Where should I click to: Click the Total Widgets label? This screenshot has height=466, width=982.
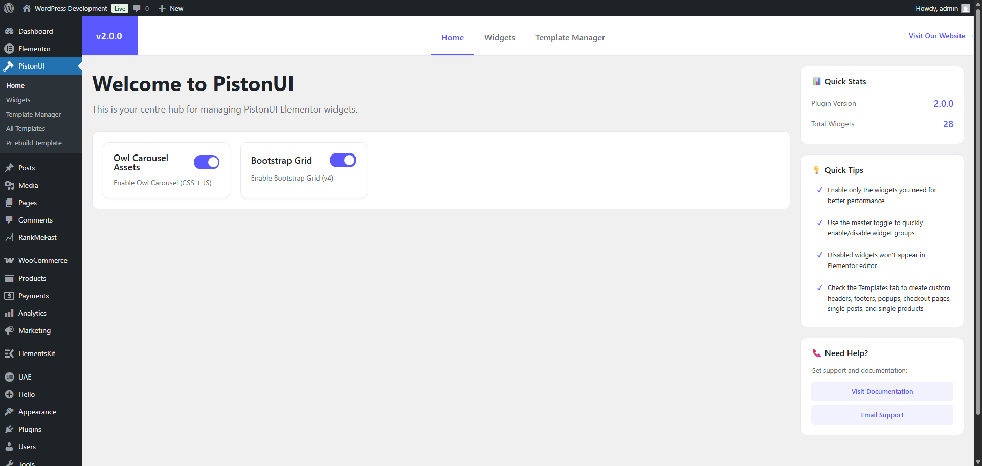click(833, 124)
